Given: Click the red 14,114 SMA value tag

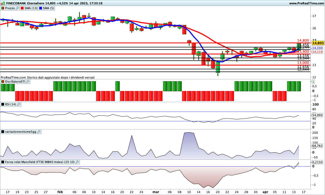Looking at the screenshot, I should pos(317,52).
